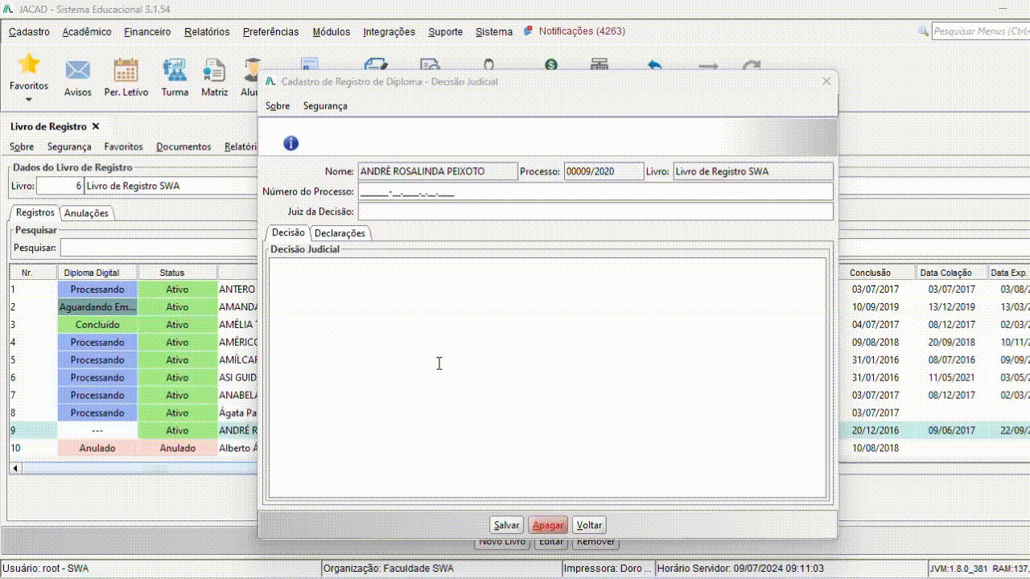Click row 1 Processando cell
The height and width of the screenshot is (579, 1030).
(x=97, y=289)
